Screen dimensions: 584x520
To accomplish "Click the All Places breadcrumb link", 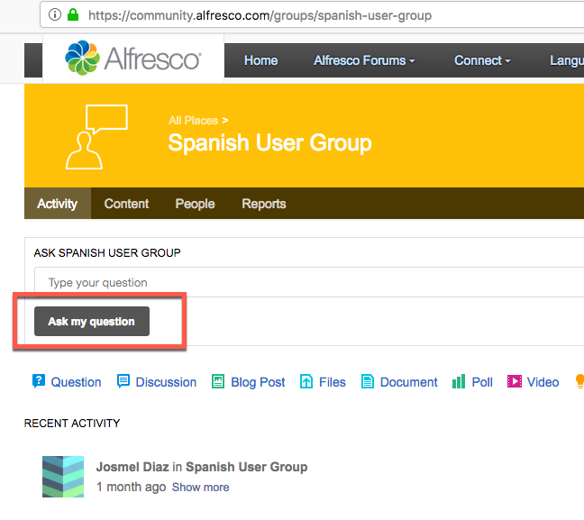I will click(193, 121).
